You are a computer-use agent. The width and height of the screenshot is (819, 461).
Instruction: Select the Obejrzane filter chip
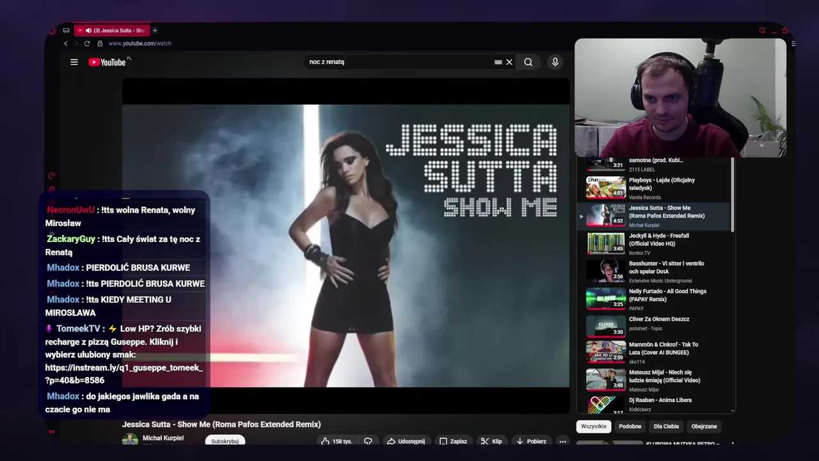[x=704, y=426]
